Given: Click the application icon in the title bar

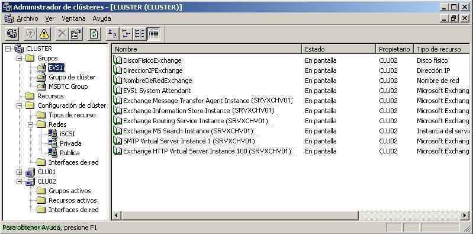Looking at the screenshot, I should click(7, 7).
